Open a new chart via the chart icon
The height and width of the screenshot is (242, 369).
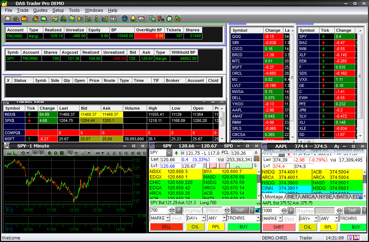click(105, 18)
